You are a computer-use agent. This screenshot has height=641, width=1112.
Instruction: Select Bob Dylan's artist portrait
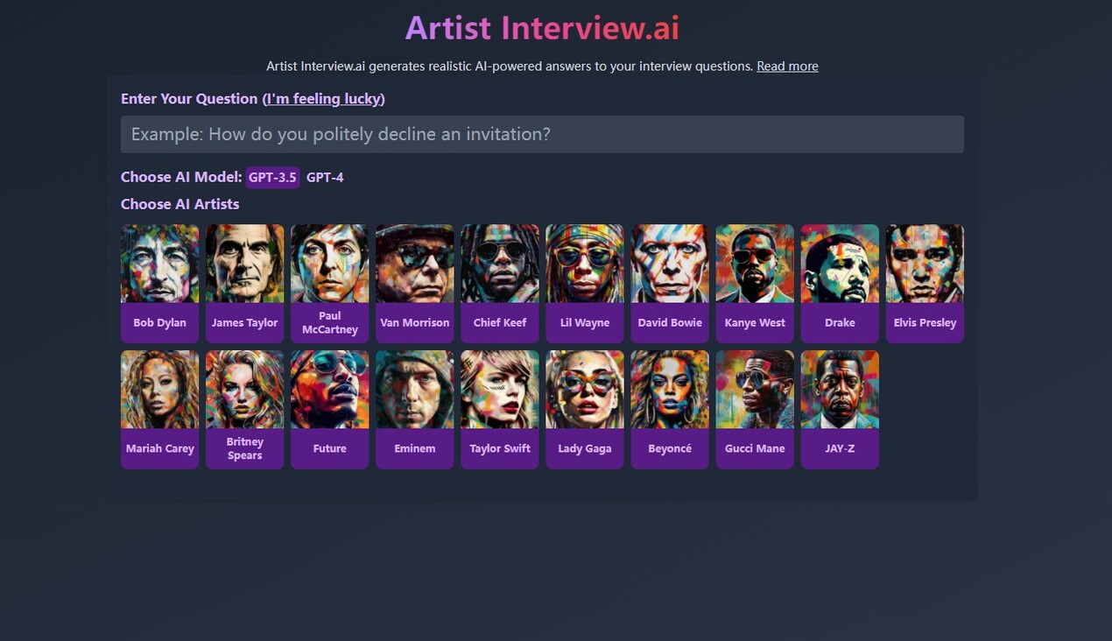pos(159,263)
